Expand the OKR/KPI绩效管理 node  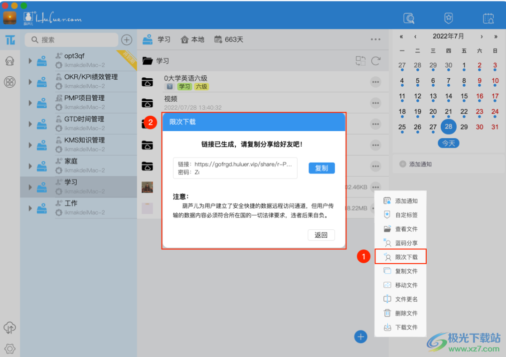pos(30,82)
